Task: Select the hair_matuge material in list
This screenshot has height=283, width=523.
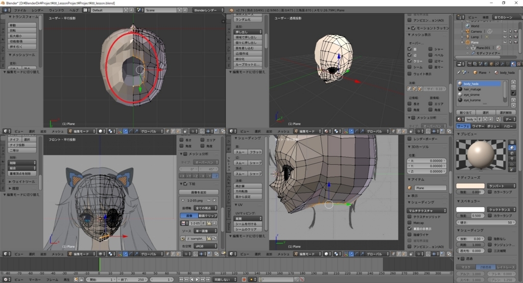Action: click(x=473, y=89)
